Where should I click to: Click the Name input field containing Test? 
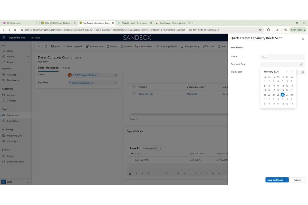282,57
